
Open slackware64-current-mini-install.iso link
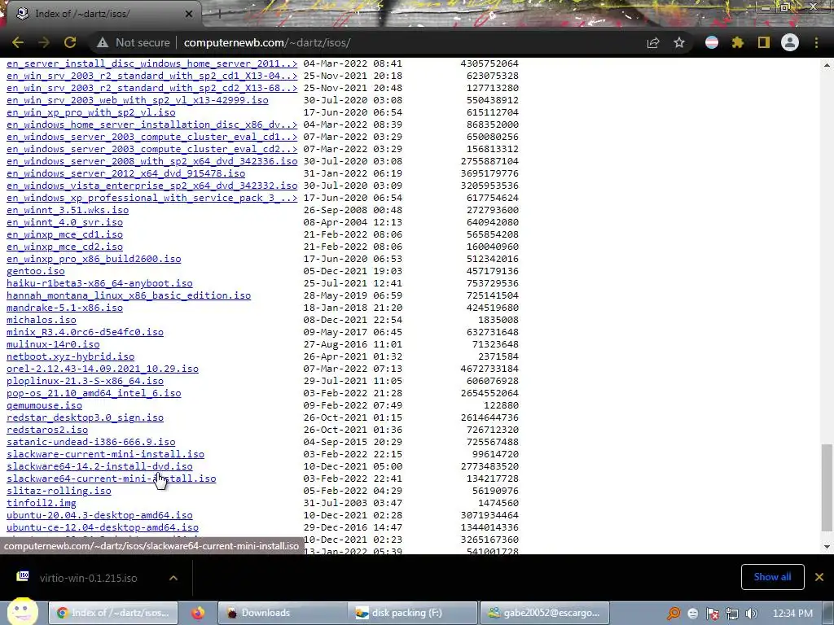pos(111,479)
